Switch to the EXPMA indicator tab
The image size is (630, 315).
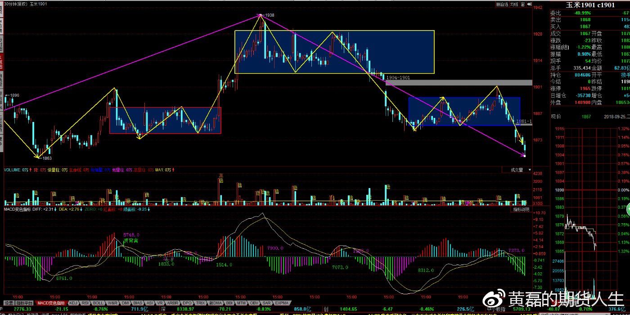tap(282, 303)
